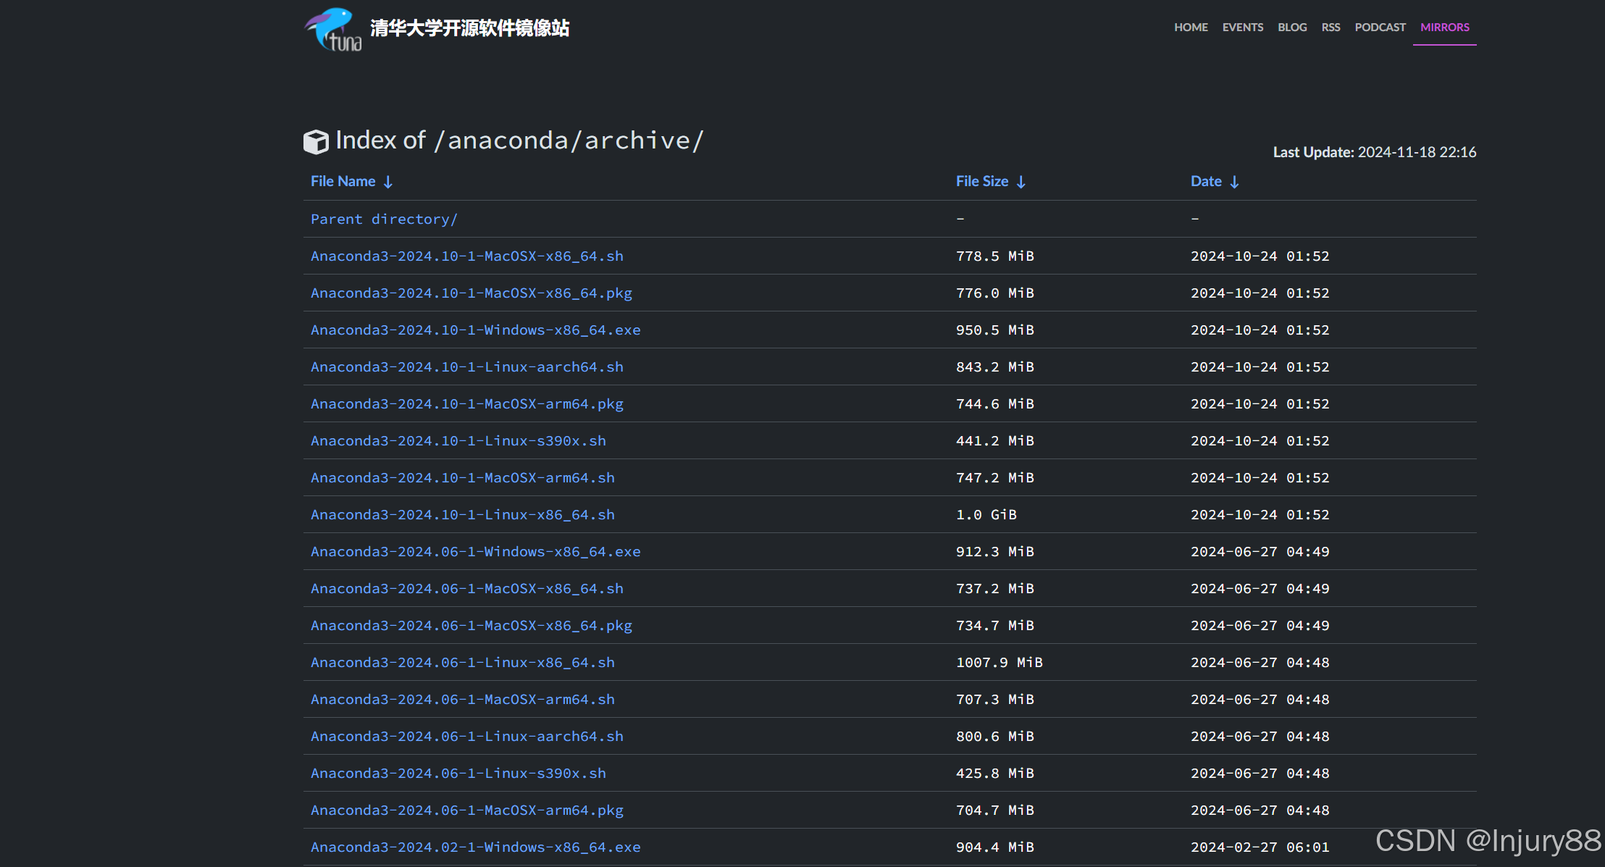Viewport: 1605px width, 867px height.
Task: Click the 843.2 MiB size cell
Action: pyautogui.click(x=995, y=367)
